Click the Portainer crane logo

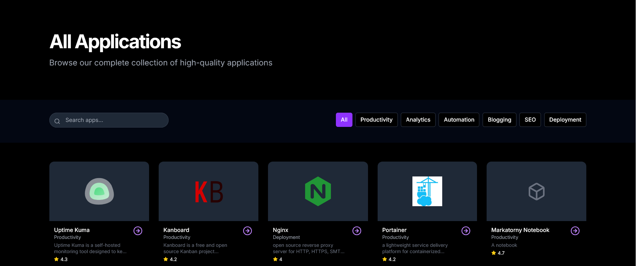pyautogui.click(x=427, y=191)
